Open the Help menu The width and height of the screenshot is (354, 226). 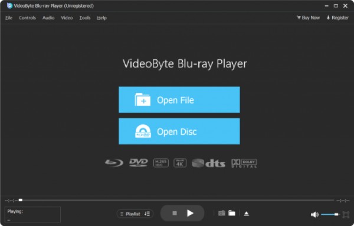click(x=101, y=18)
